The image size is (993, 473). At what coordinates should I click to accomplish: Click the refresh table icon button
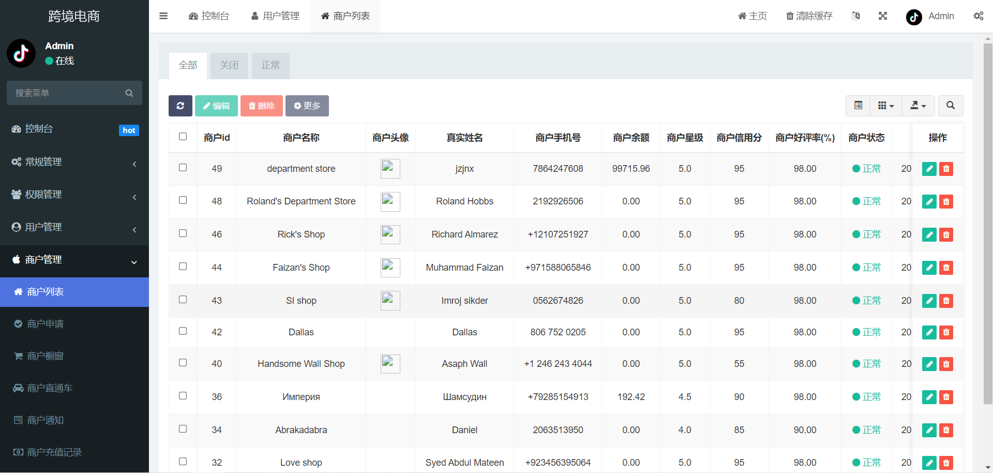click(180, 106)
